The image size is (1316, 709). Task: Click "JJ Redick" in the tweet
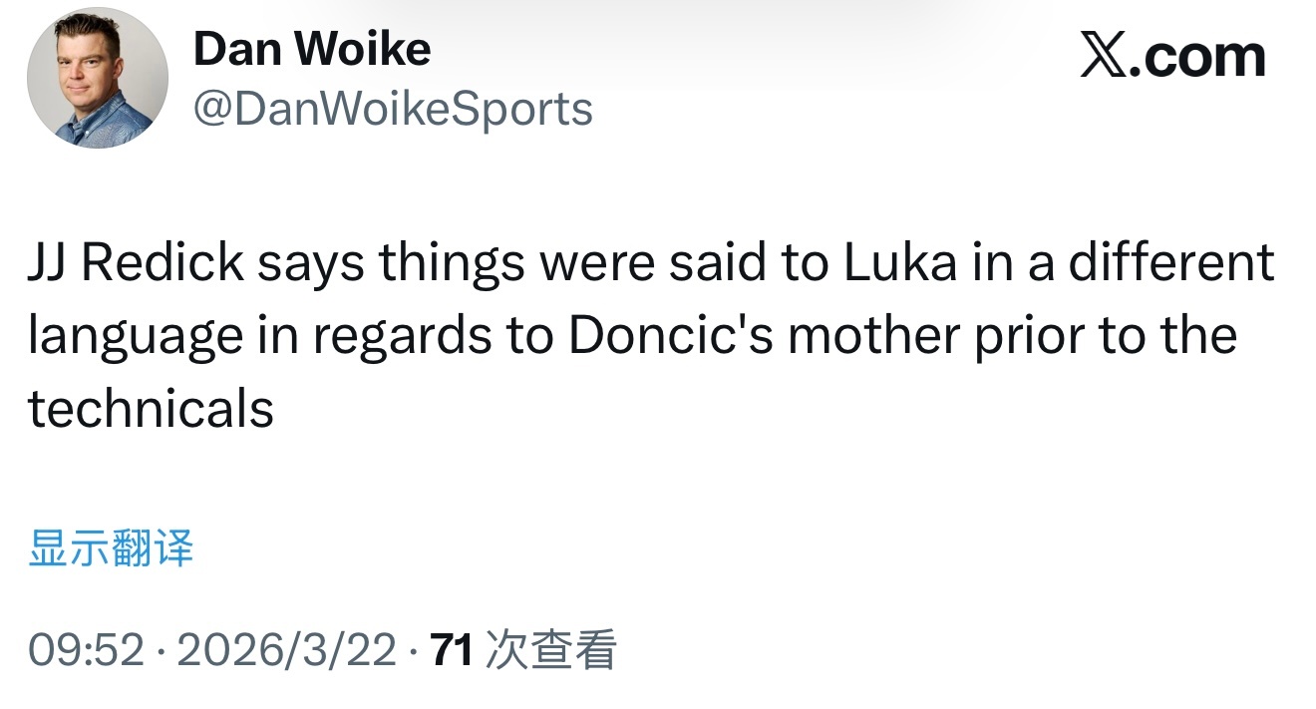(x=136, y=263)
